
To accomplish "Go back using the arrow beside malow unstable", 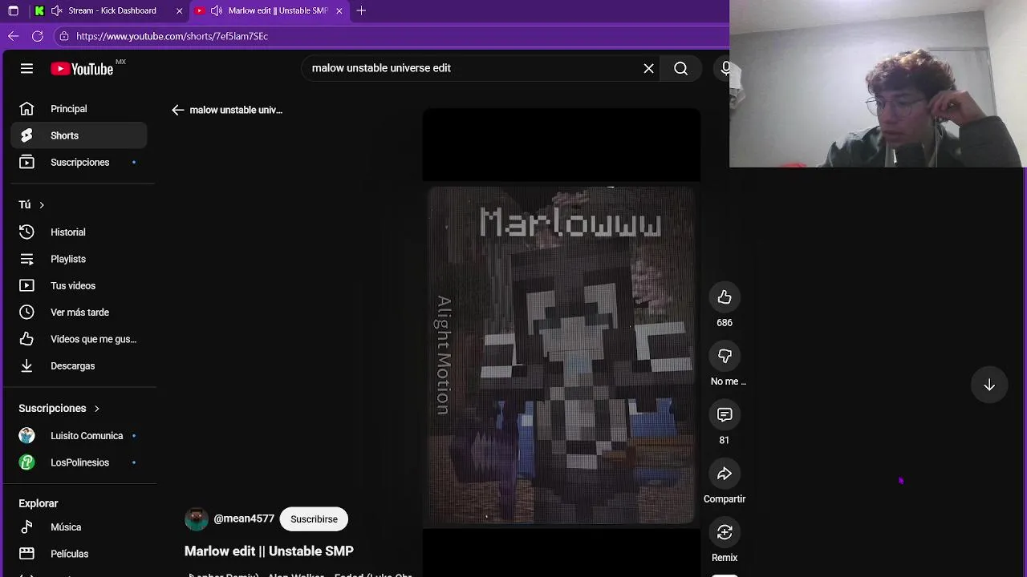I will pos(178,110).
